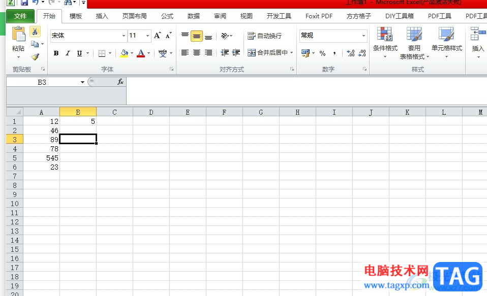
Task: Click the increase decimal icon
Action: click(x=351, y=53)
